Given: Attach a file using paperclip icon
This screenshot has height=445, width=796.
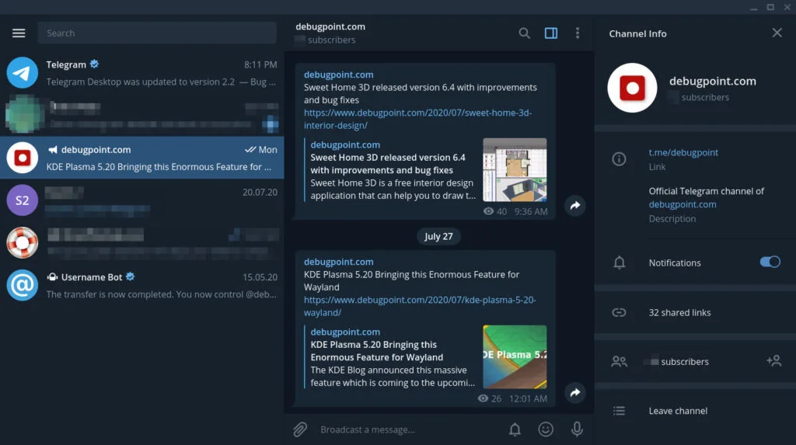Looking at the screenshot, I should tap(300, 429).
